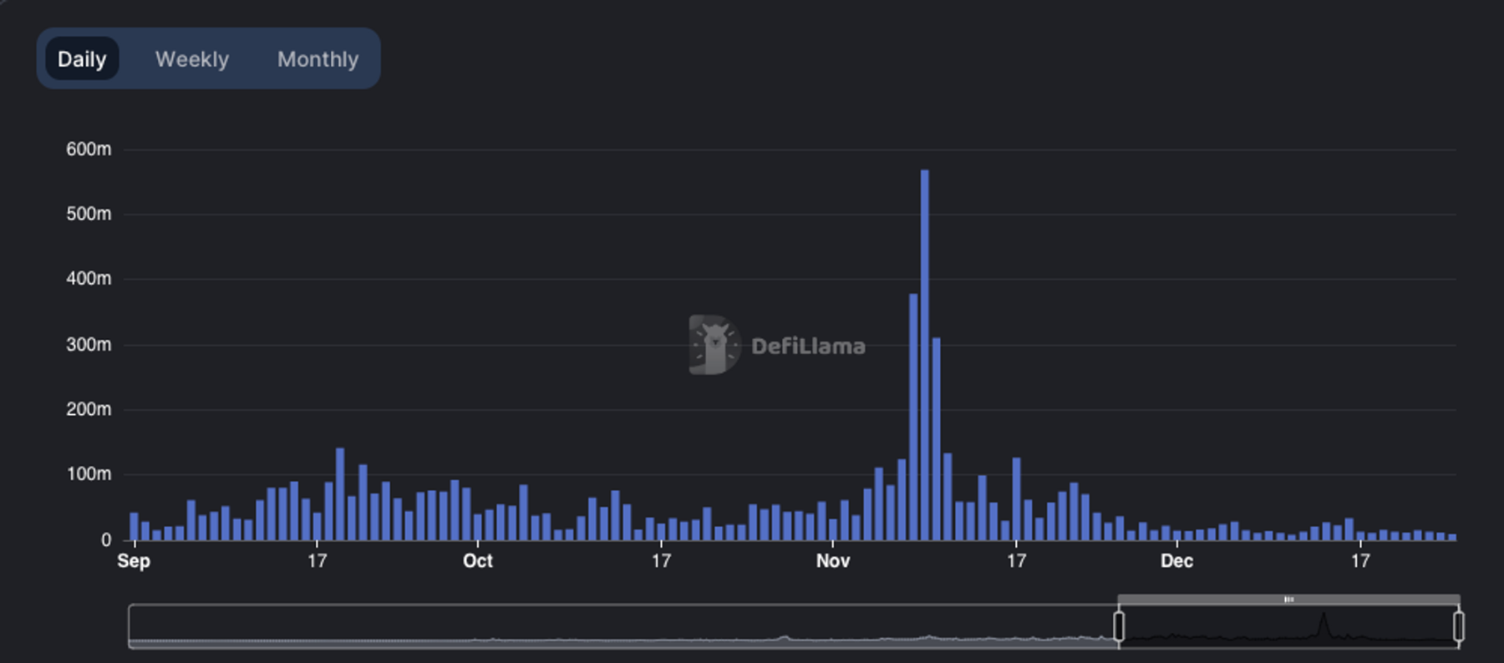Click the grip icon atop the selected range
Viewport: 1504px width, 663px height.
[x=1288, y=600]
